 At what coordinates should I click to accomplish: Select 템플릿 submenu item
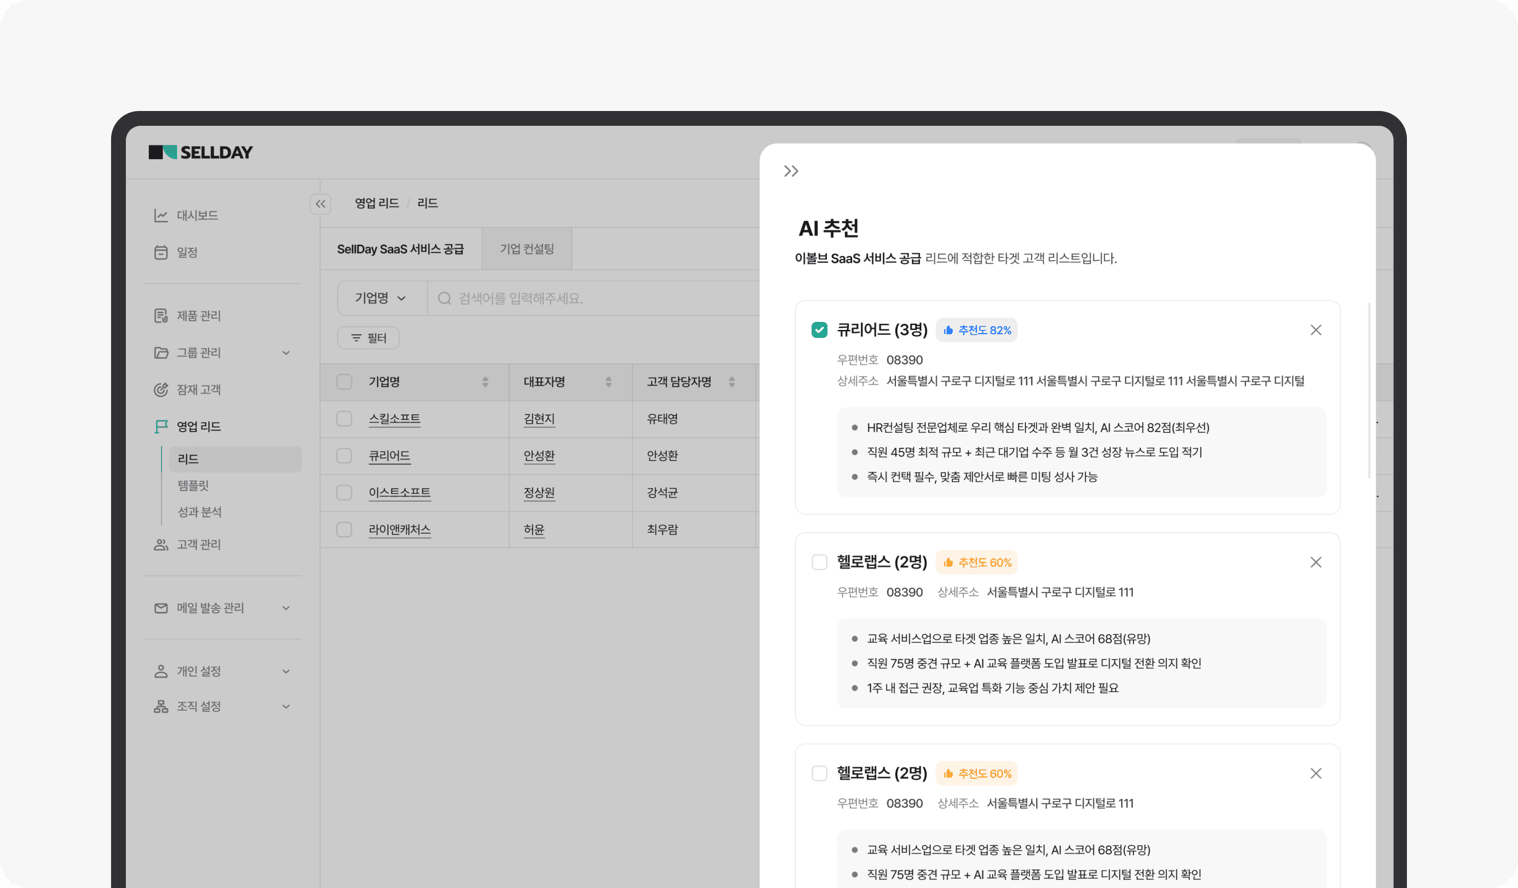194,485
